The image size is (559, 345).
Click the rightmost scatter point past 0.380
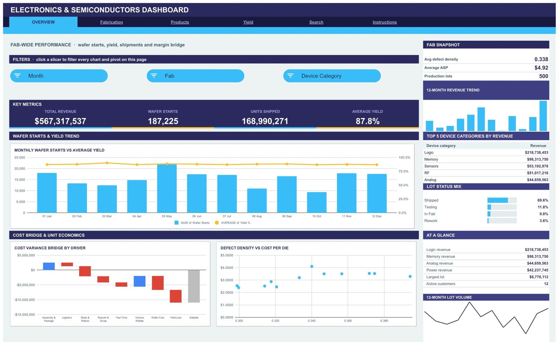[x=410, y=277]
